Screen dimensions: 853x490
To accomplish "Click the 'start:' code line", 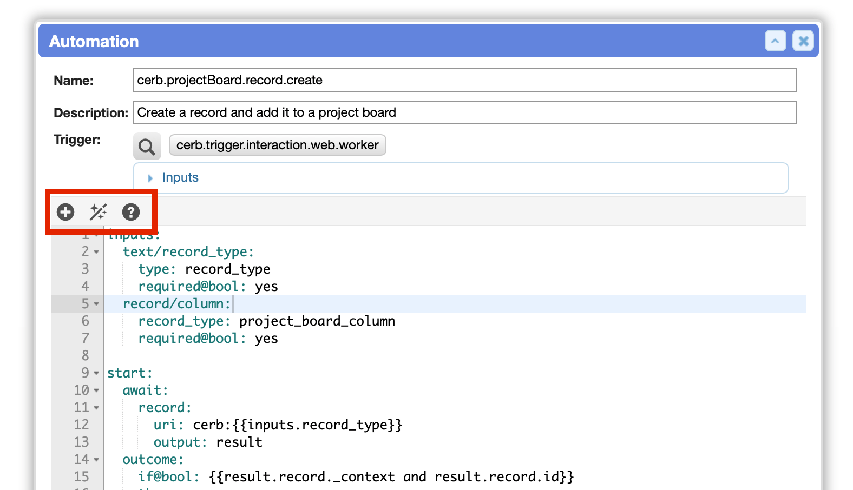I will click(x=130, y=373).
